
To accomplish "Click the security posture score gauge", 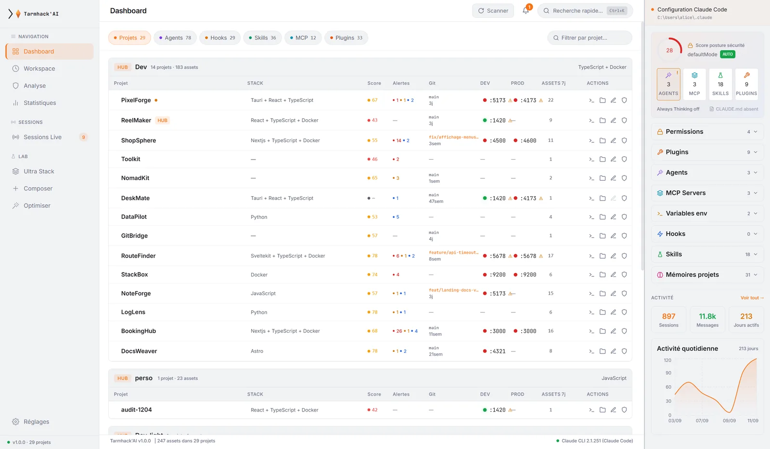I will pos(669,50).
